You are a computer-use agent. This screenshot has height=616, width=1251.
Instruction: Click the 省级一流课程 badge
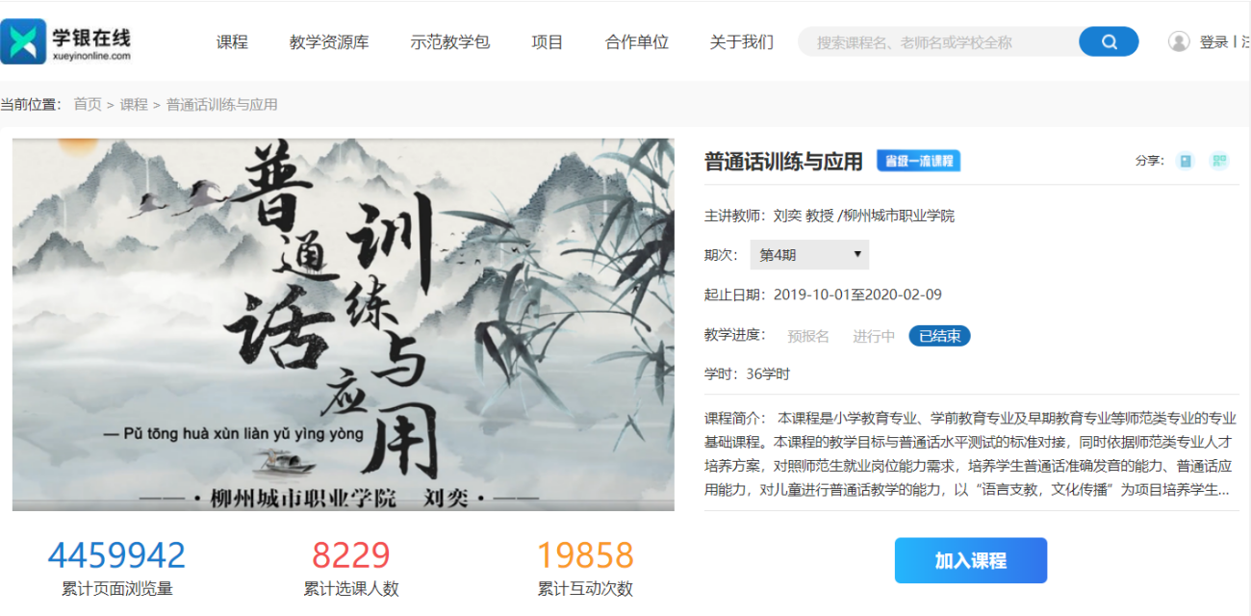[x=918, y=161]
